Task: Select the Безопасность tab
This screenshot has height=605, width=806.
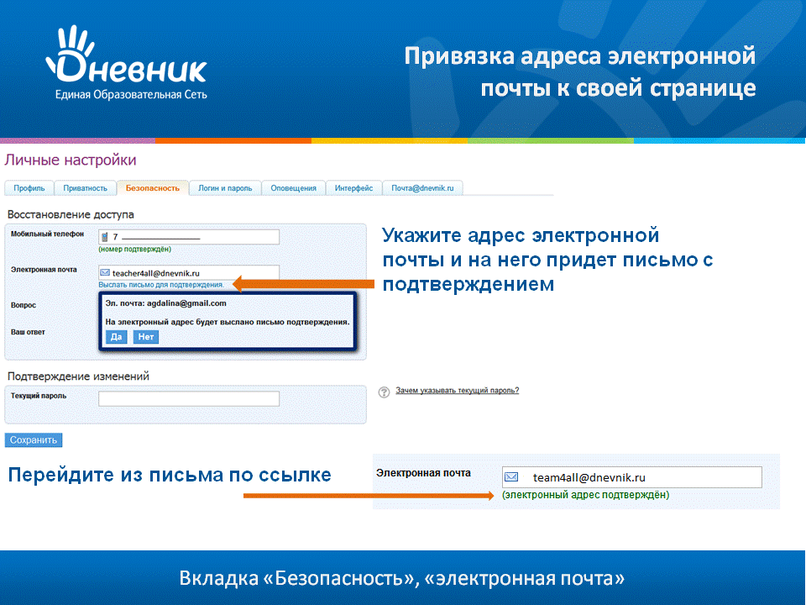Action: (153, 188)
